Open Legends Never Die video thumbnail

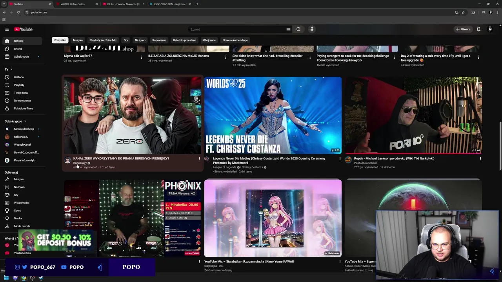click(273, 116)
